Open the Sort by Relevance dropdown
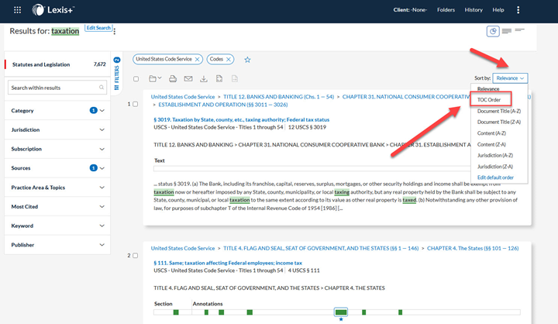Viewport: 558px width, 324px height. pyautogui.click(x=510, y=78)
